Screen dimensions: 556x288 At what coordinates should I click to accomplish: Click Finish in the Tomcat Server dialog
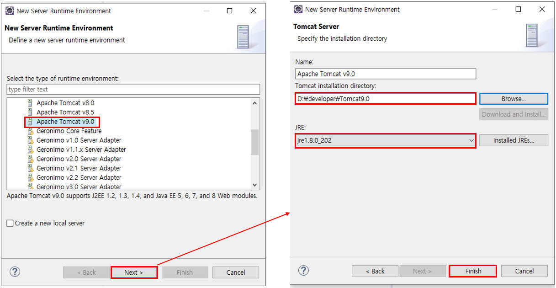473,271
